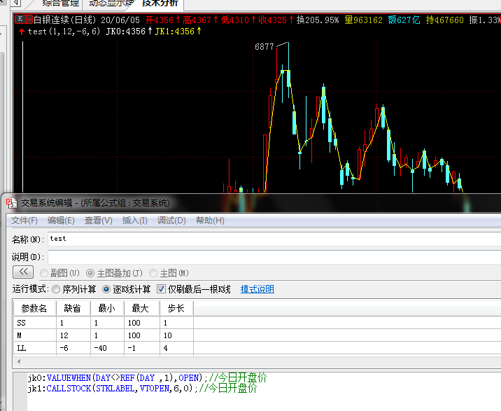Click the 名称 name input field

(x=274, y=239)
